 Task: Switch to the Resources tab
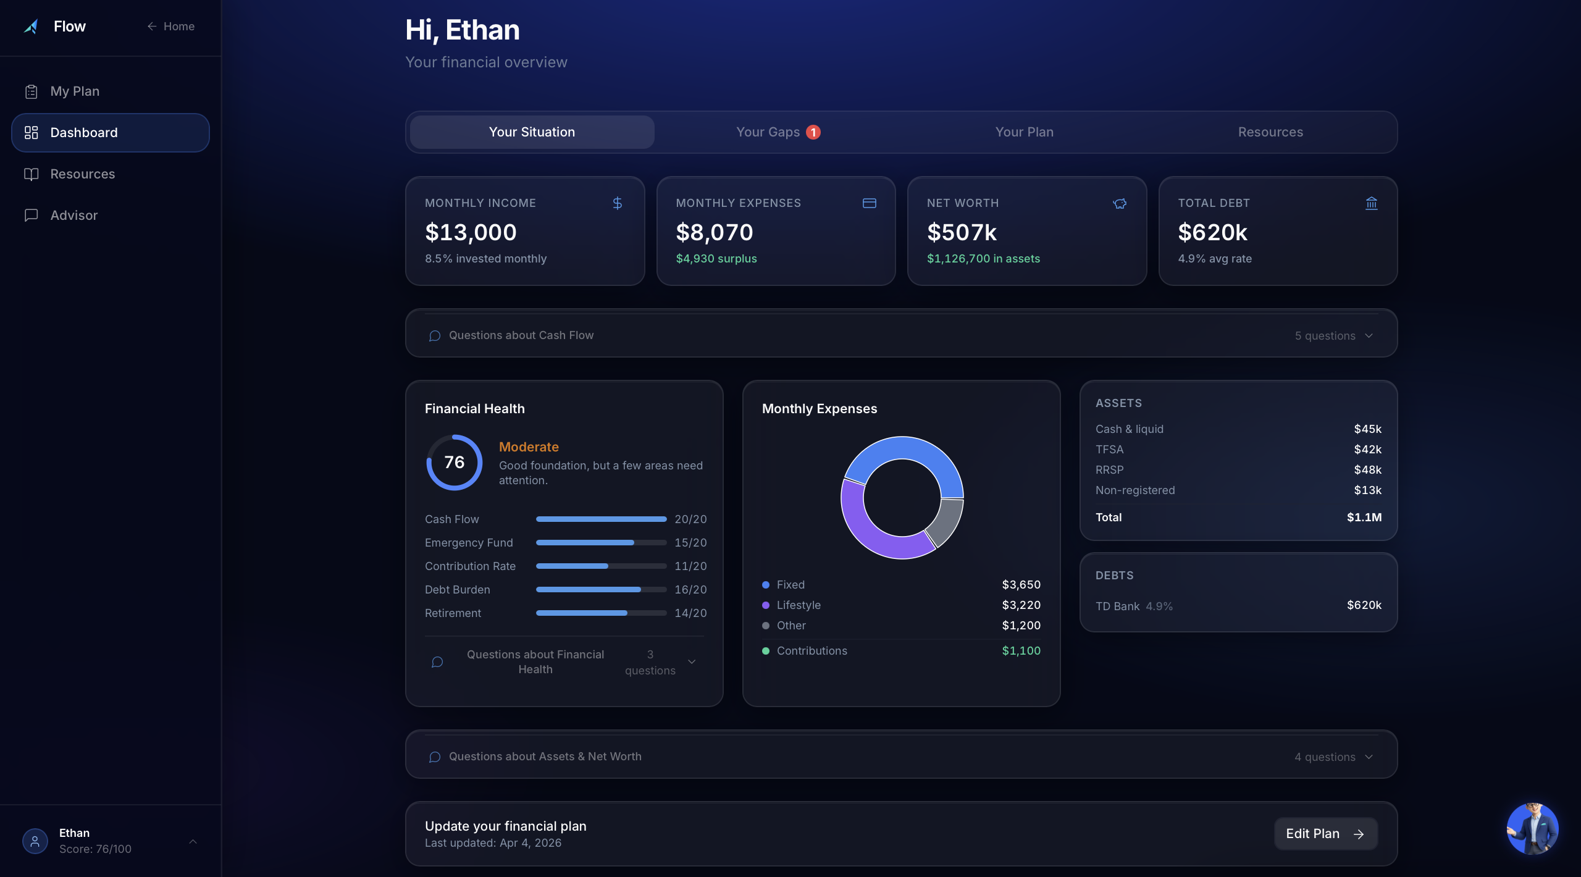pos(1270,132)
